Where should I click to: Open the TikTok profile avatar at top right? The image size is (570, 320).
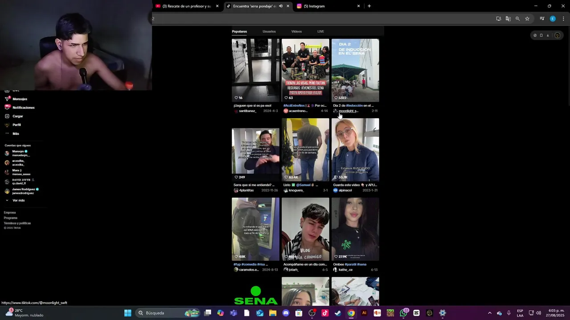point(557,36)
